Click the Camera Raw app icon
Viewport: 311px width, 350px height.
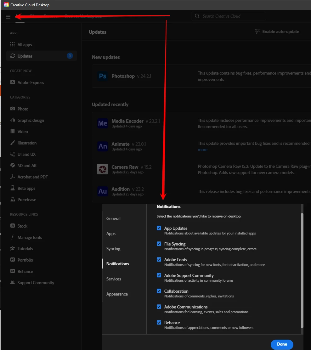(103, 169)
